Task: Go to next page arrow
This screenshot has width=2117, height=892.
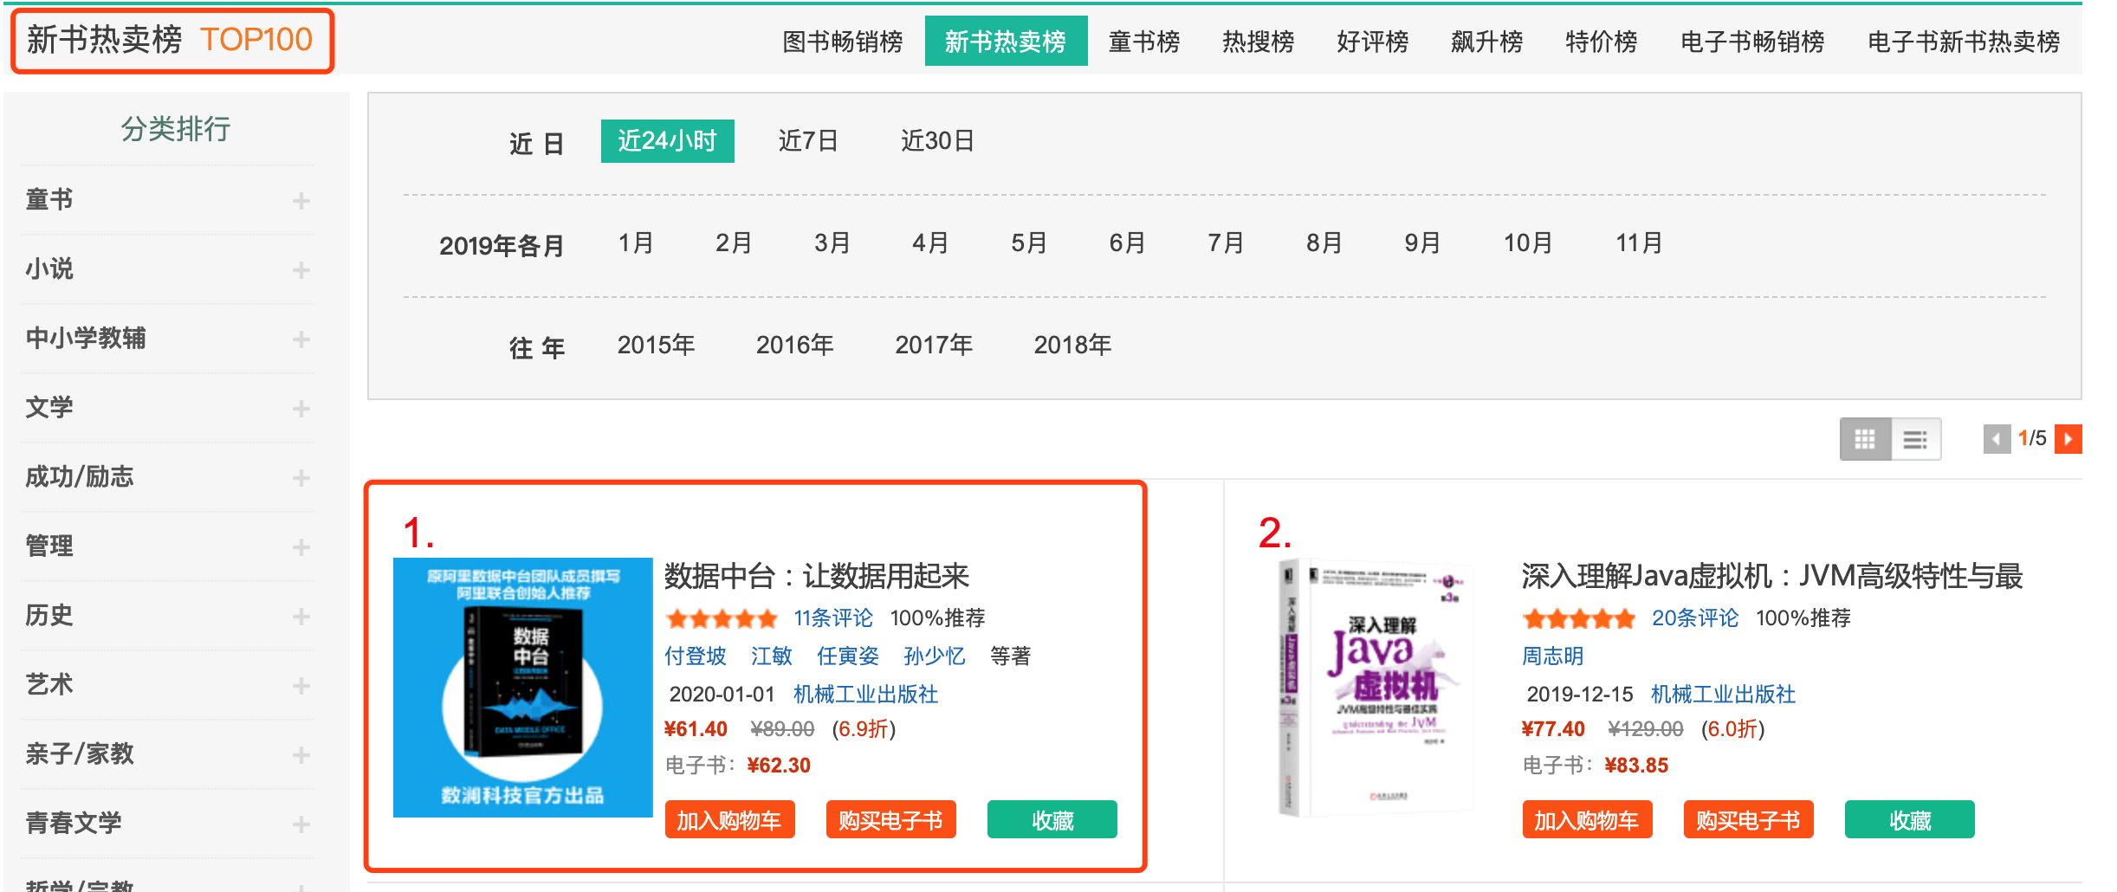Action: [2068, 439]
